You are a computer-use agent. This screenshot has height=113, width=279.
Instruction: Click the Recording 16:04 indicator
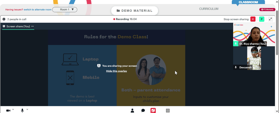coord(125,19)
